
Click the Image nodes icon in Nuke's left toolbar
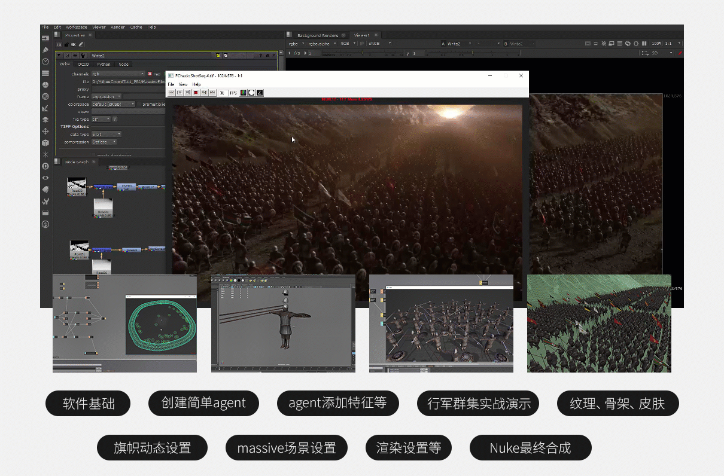45,38
